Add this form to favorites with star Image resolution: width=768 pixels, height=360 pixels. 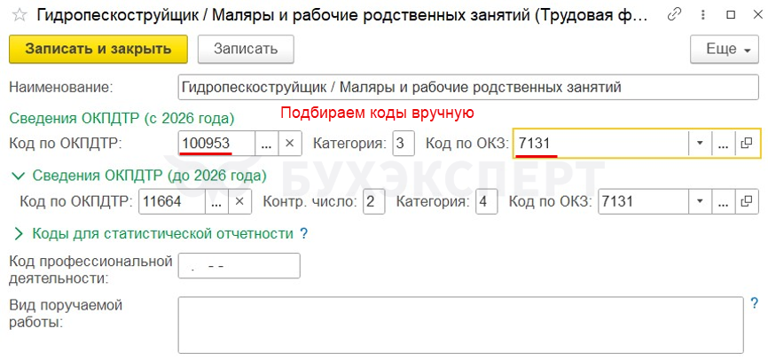click(18, 15)
